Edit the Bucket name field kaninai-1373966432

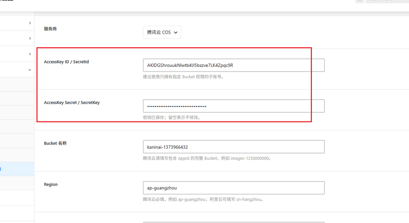(x=234, y=147)
